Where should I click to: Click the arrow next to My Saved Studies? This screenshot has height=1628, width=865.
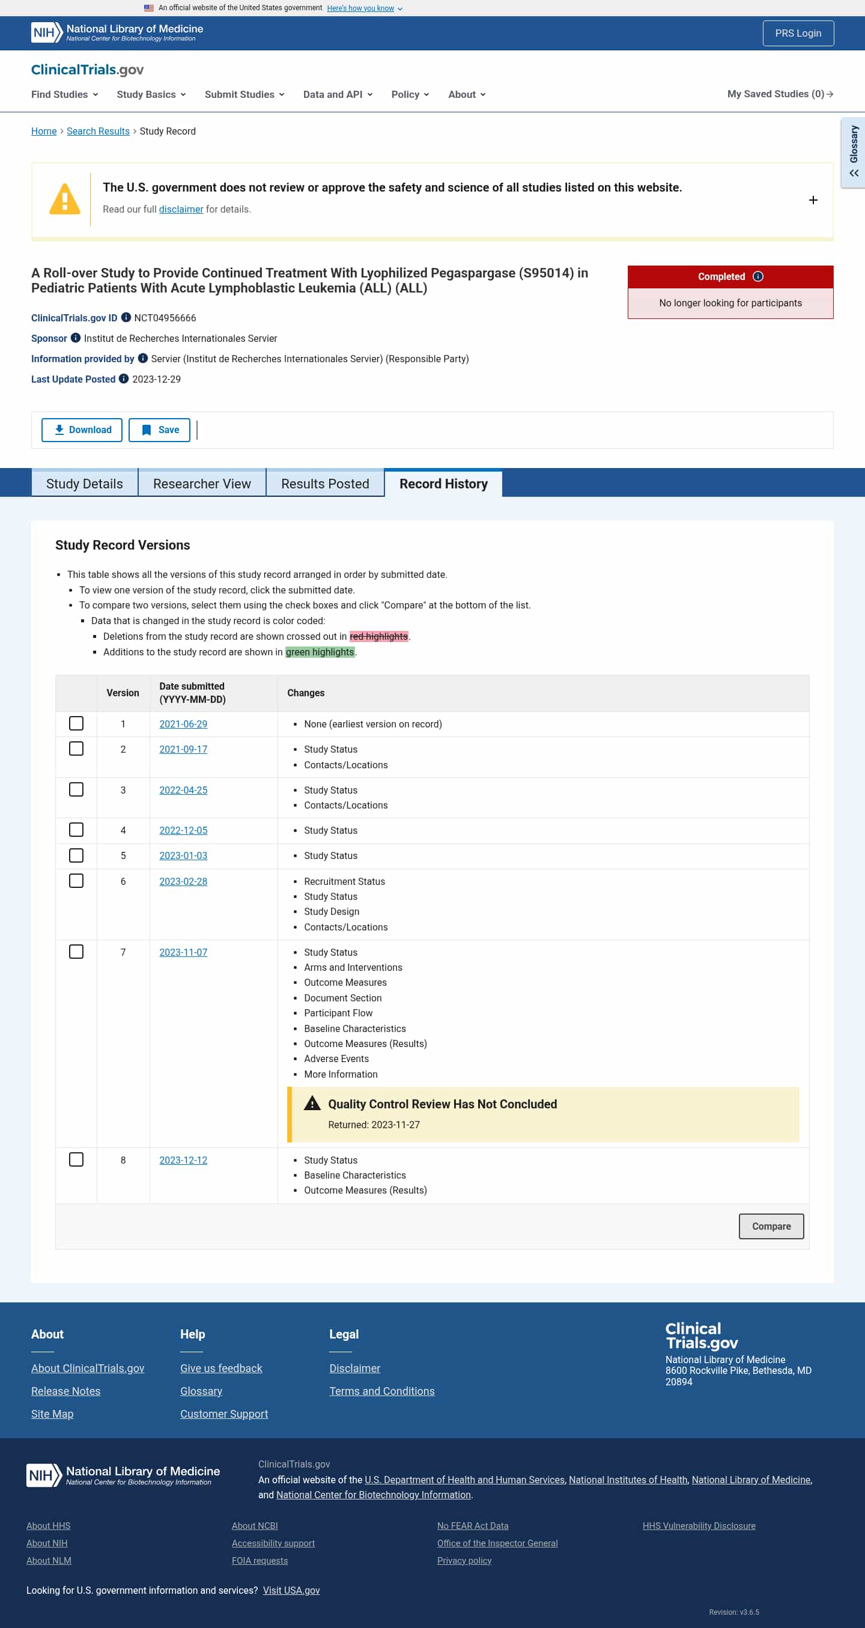(x=830, y=94)
